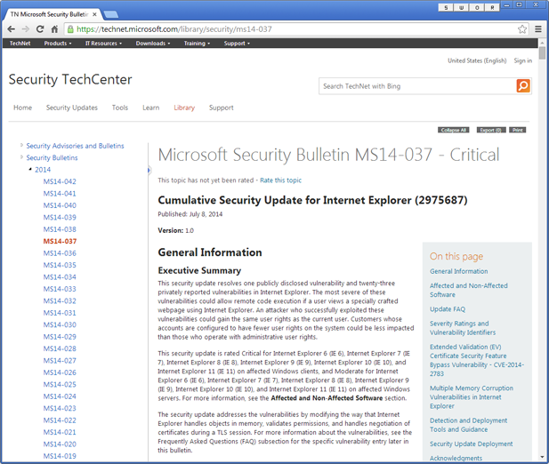Open the Library navigation tab
Viewport: 549px width, 464px height.
click(184, 108)
